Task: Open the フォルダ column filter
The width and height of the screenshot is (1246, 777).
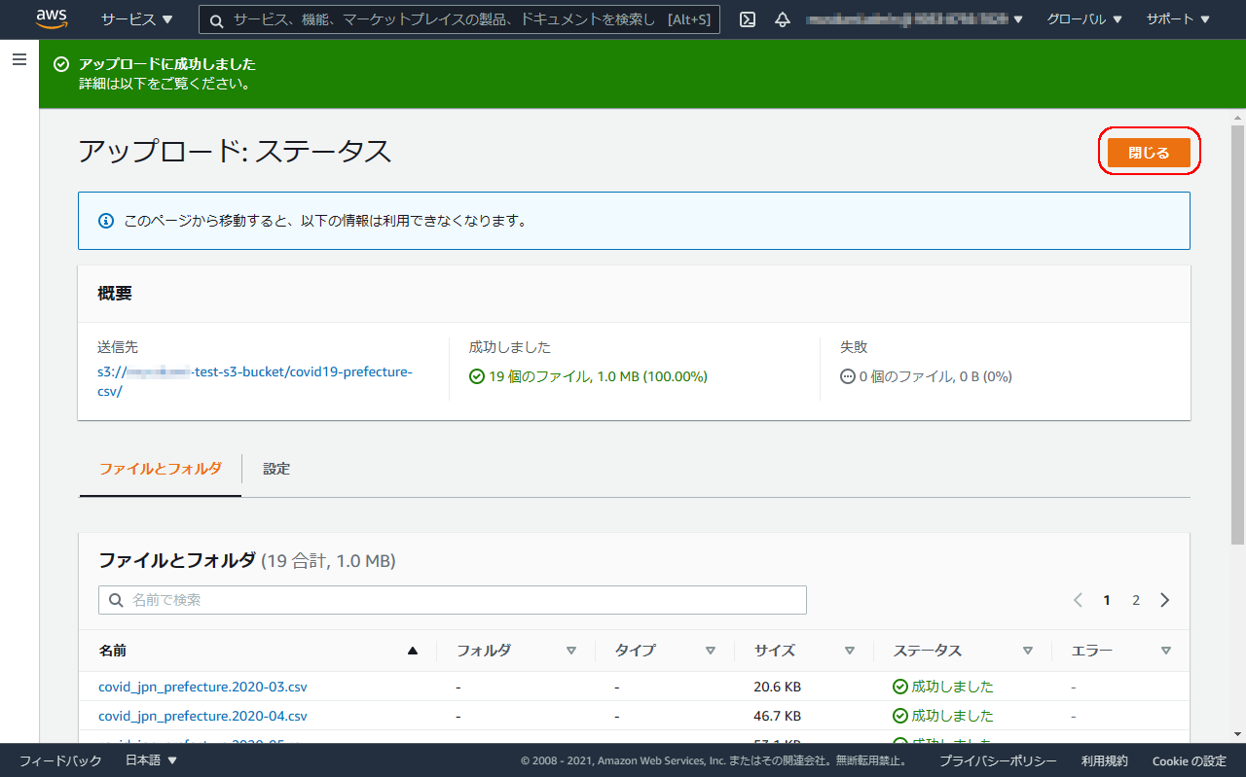Action: [x=572, y=651]
